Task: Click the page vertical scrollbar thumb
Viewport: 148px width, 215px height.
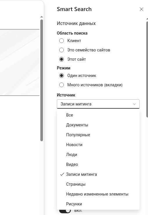Action: pyautogui.click(x=41, y=80)
